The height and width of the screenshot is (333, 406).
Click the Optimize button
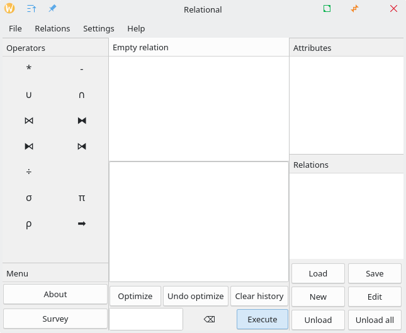coord(135,296)
